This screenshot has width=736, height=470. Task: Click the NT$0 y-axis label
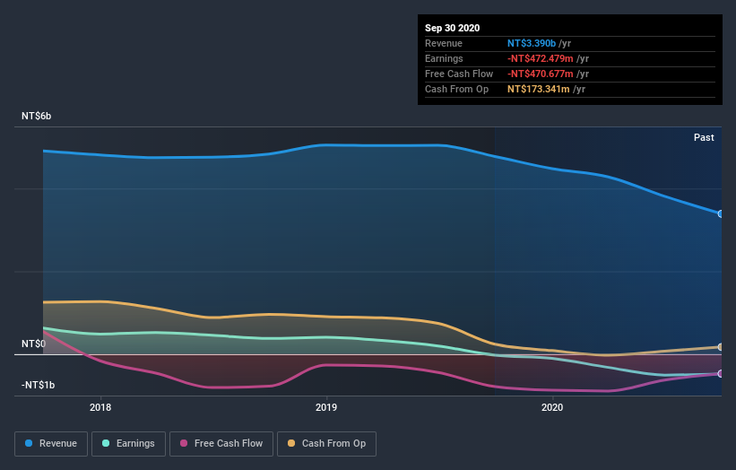(33, 344)
